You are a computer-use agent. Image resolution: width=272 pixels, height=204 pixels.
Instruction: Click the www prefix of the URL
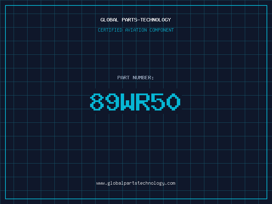click(100, 183)
